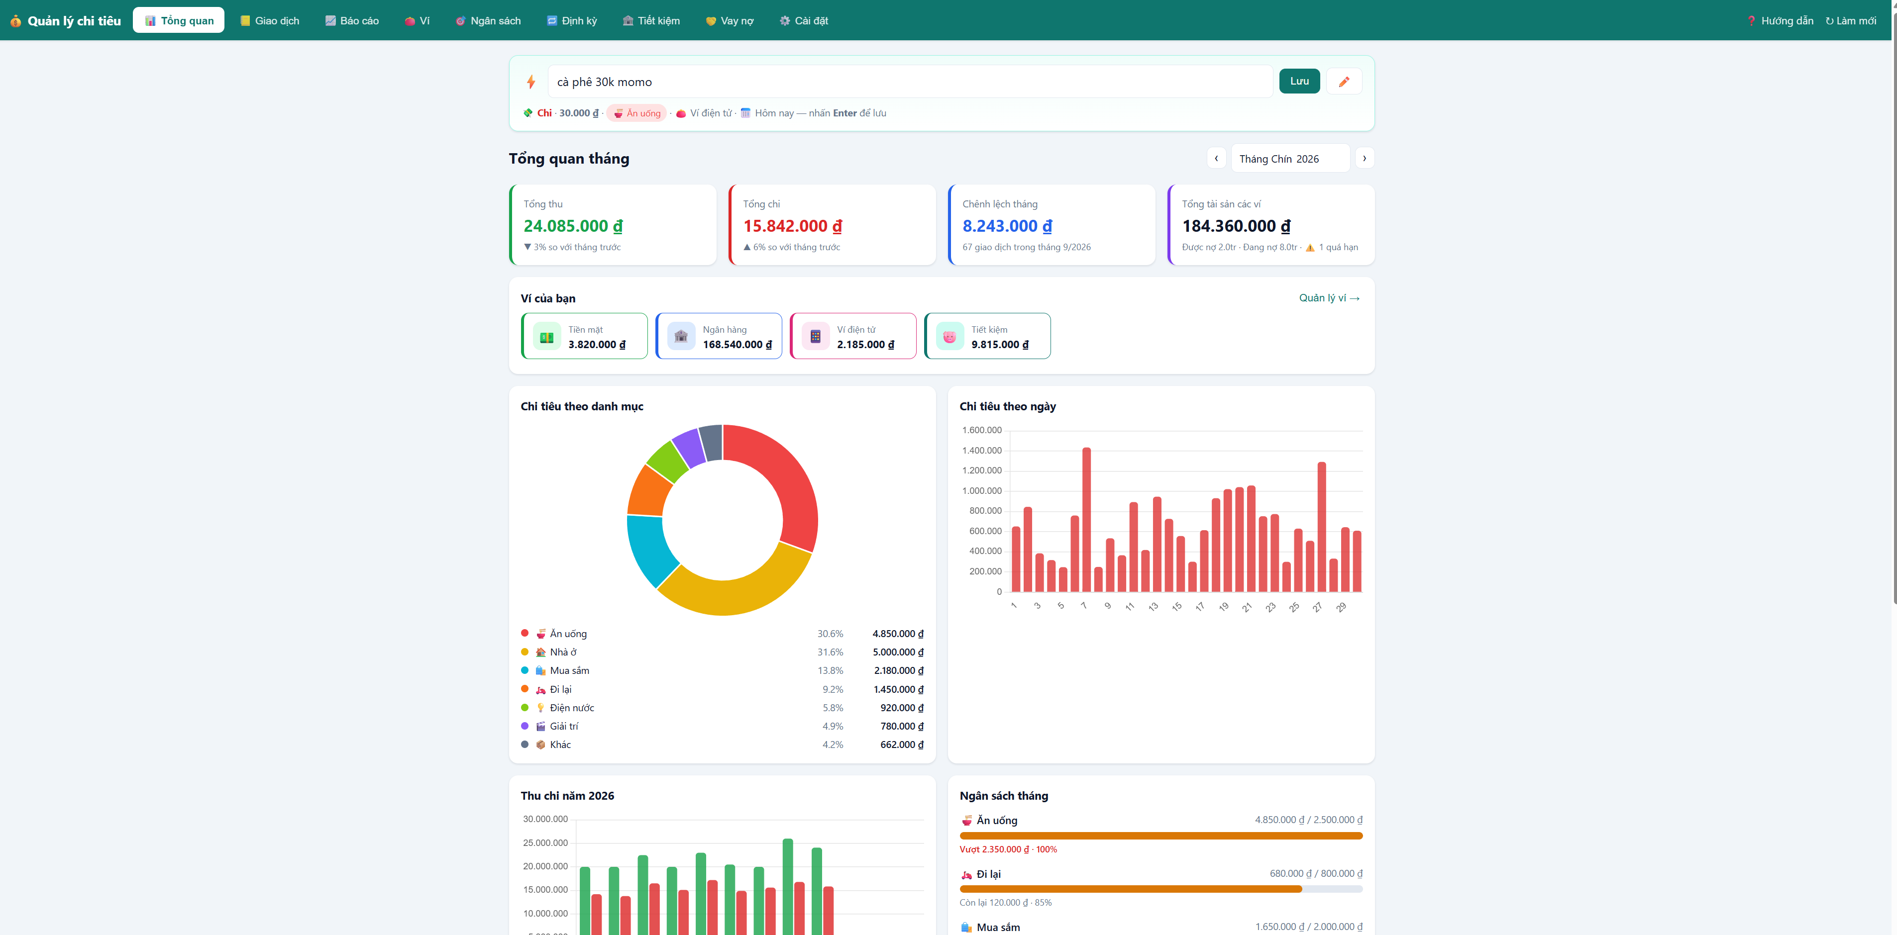
Task: Click the Khác box icon in legend
Action: pyautogui.click(x=540, y=745)
